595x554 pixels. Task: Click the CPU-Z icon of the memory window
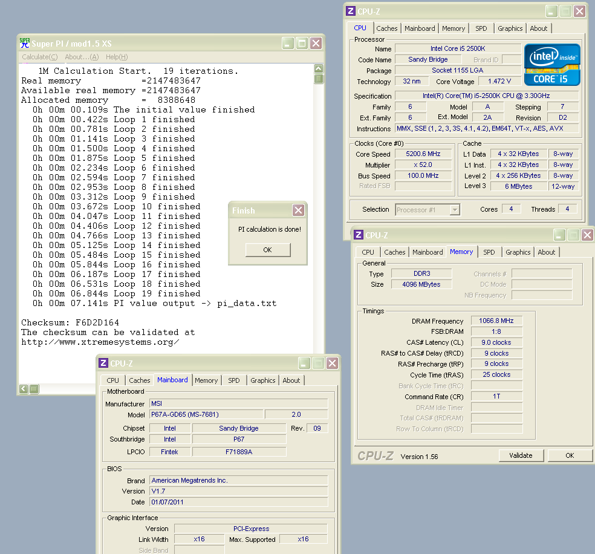point(359,235)
